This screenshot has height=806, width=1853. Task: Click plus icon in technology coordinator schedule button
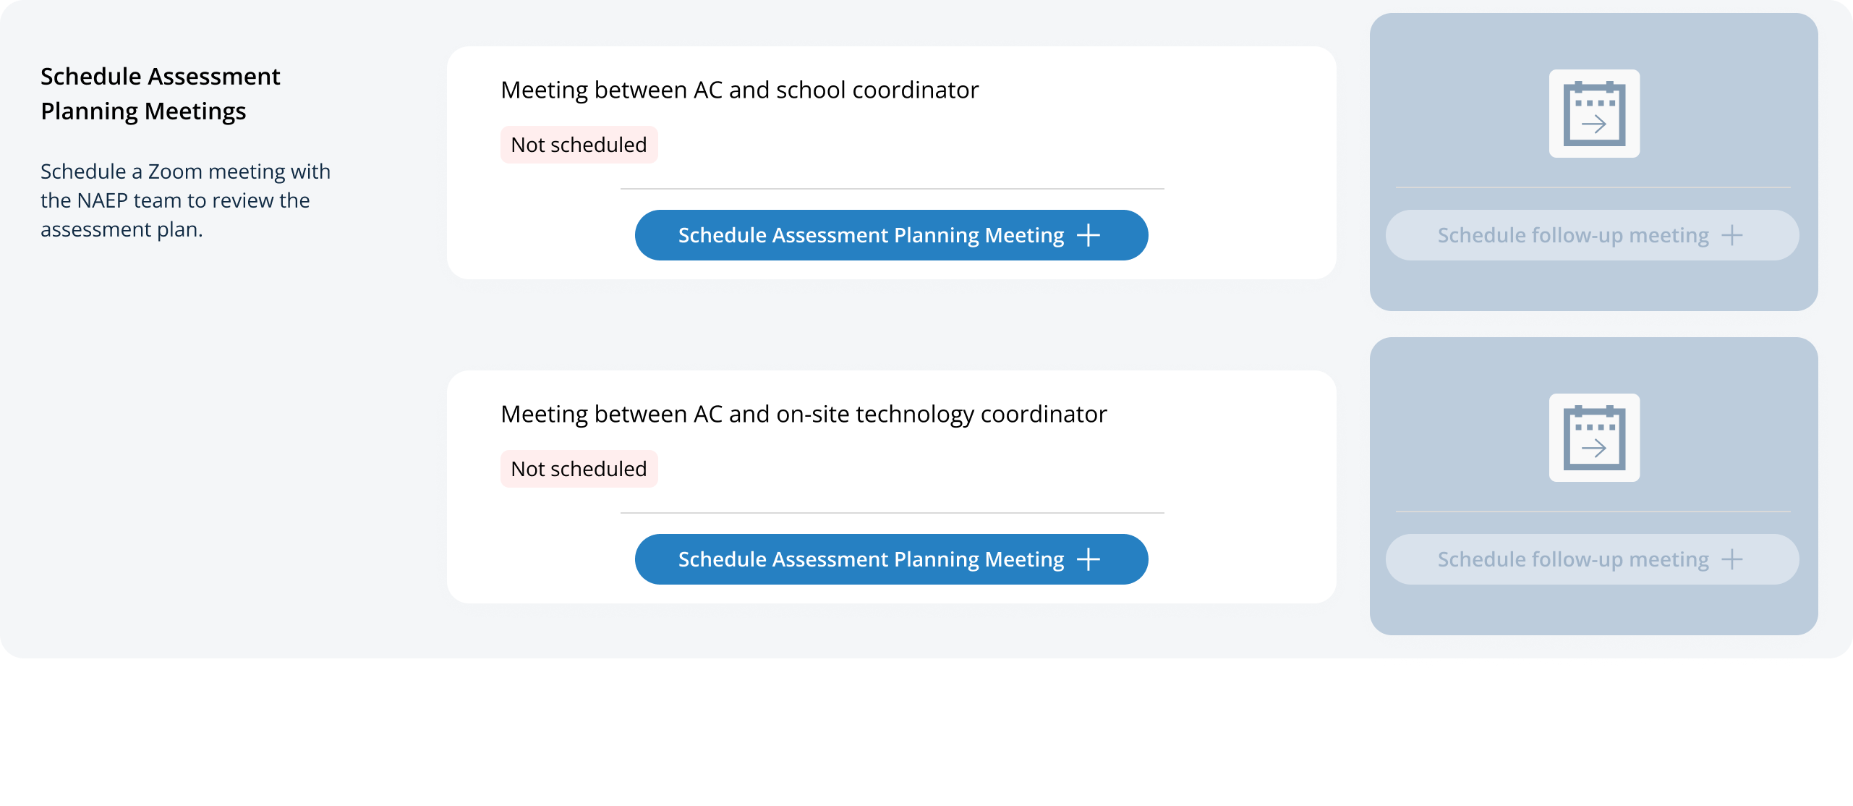[1088, 559]
